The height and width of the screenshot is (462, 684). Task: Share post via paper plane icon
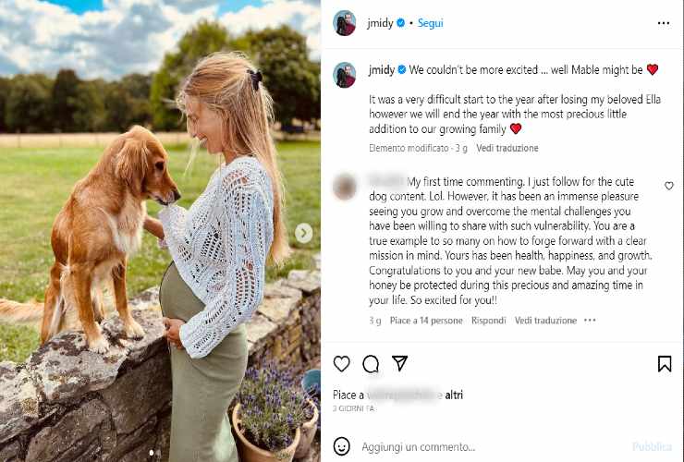399,363
